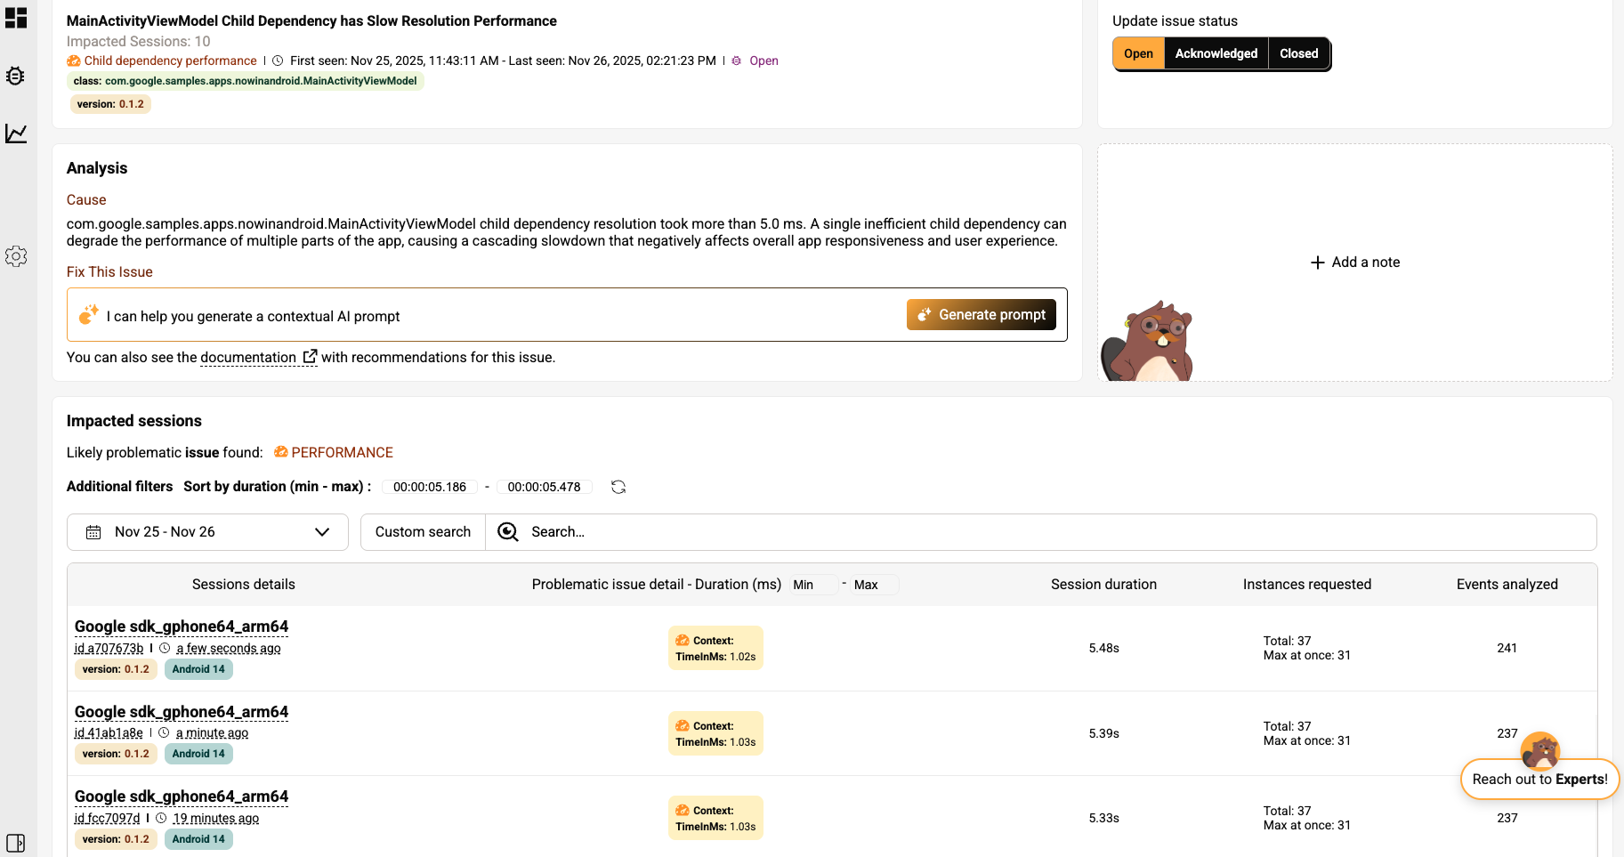1624x857 pixels.
Task: Open the performance chart icon in sidebar
Action: click(x=16, y=133)
